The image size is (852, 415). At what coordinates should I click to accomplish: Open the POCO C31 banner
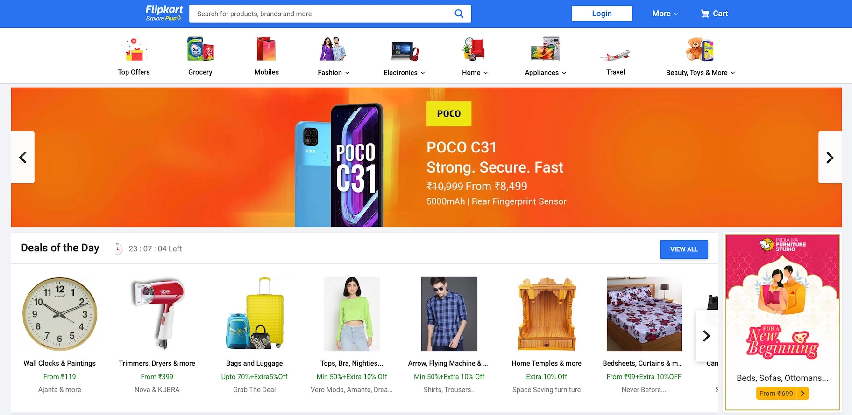(x=426, y=157)
